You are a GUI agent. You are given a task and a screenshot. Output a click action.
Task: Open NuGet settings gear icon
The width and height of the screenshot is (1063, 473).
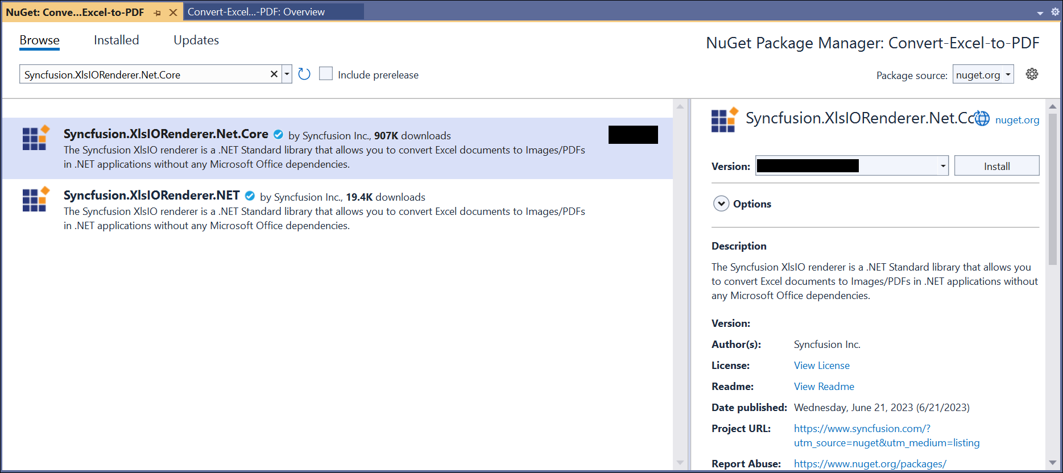[x=1032, y=74]
